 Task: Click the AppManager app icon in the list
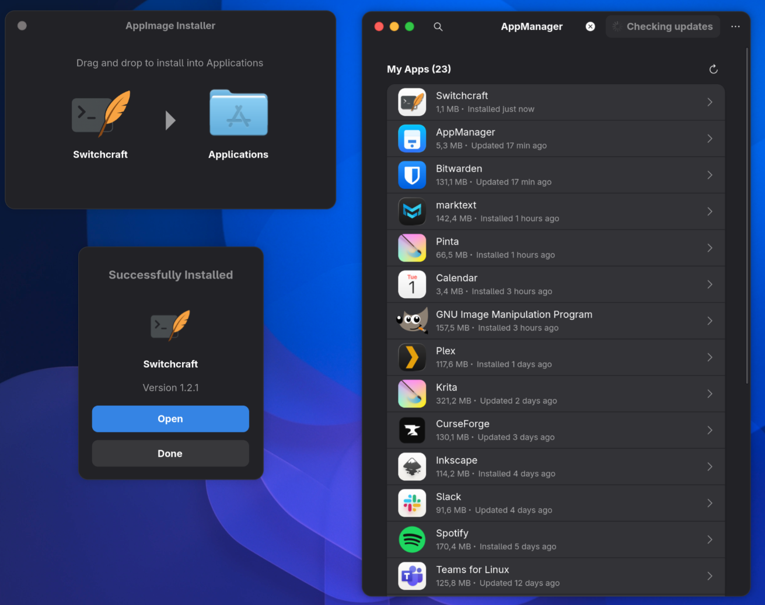tap(412, 138)
